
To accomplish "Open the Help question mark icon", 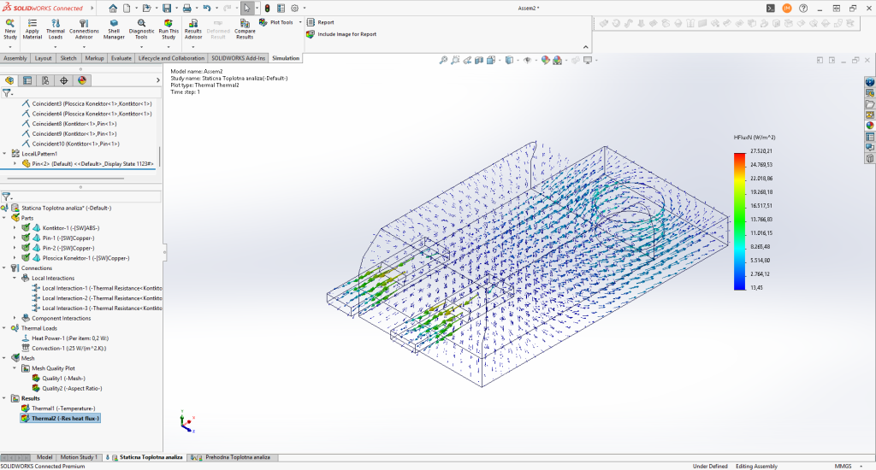I will [803, 9].
